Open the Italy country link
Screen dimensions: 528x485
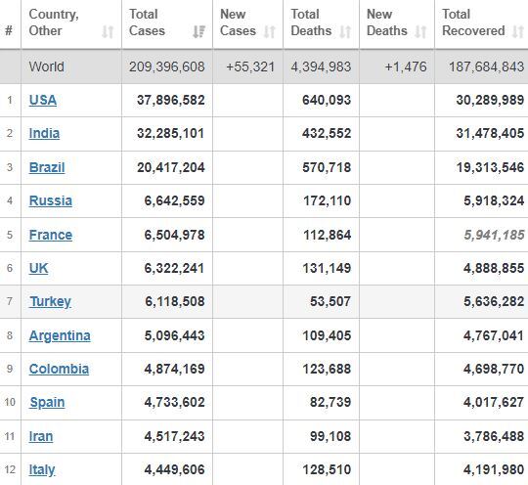click(x=42, y=469)
